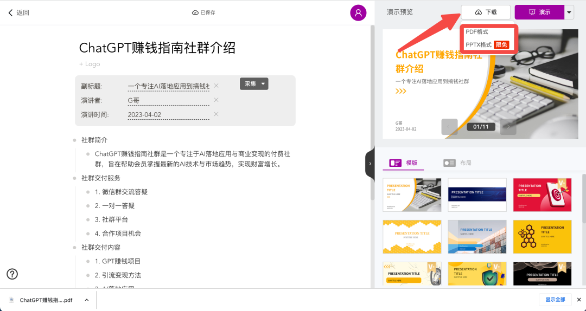The width and height of the screenshot is (586, 311).
Task: Choose PPTX格式 from the download menu
Action: [487, 45]
